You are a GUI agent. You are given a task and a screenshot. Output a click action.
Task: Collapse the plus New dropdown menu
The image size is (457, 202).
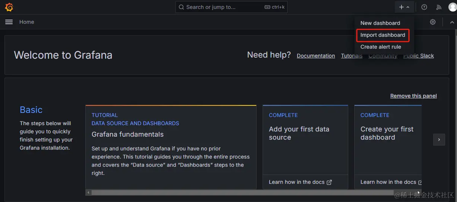(404, 7)
